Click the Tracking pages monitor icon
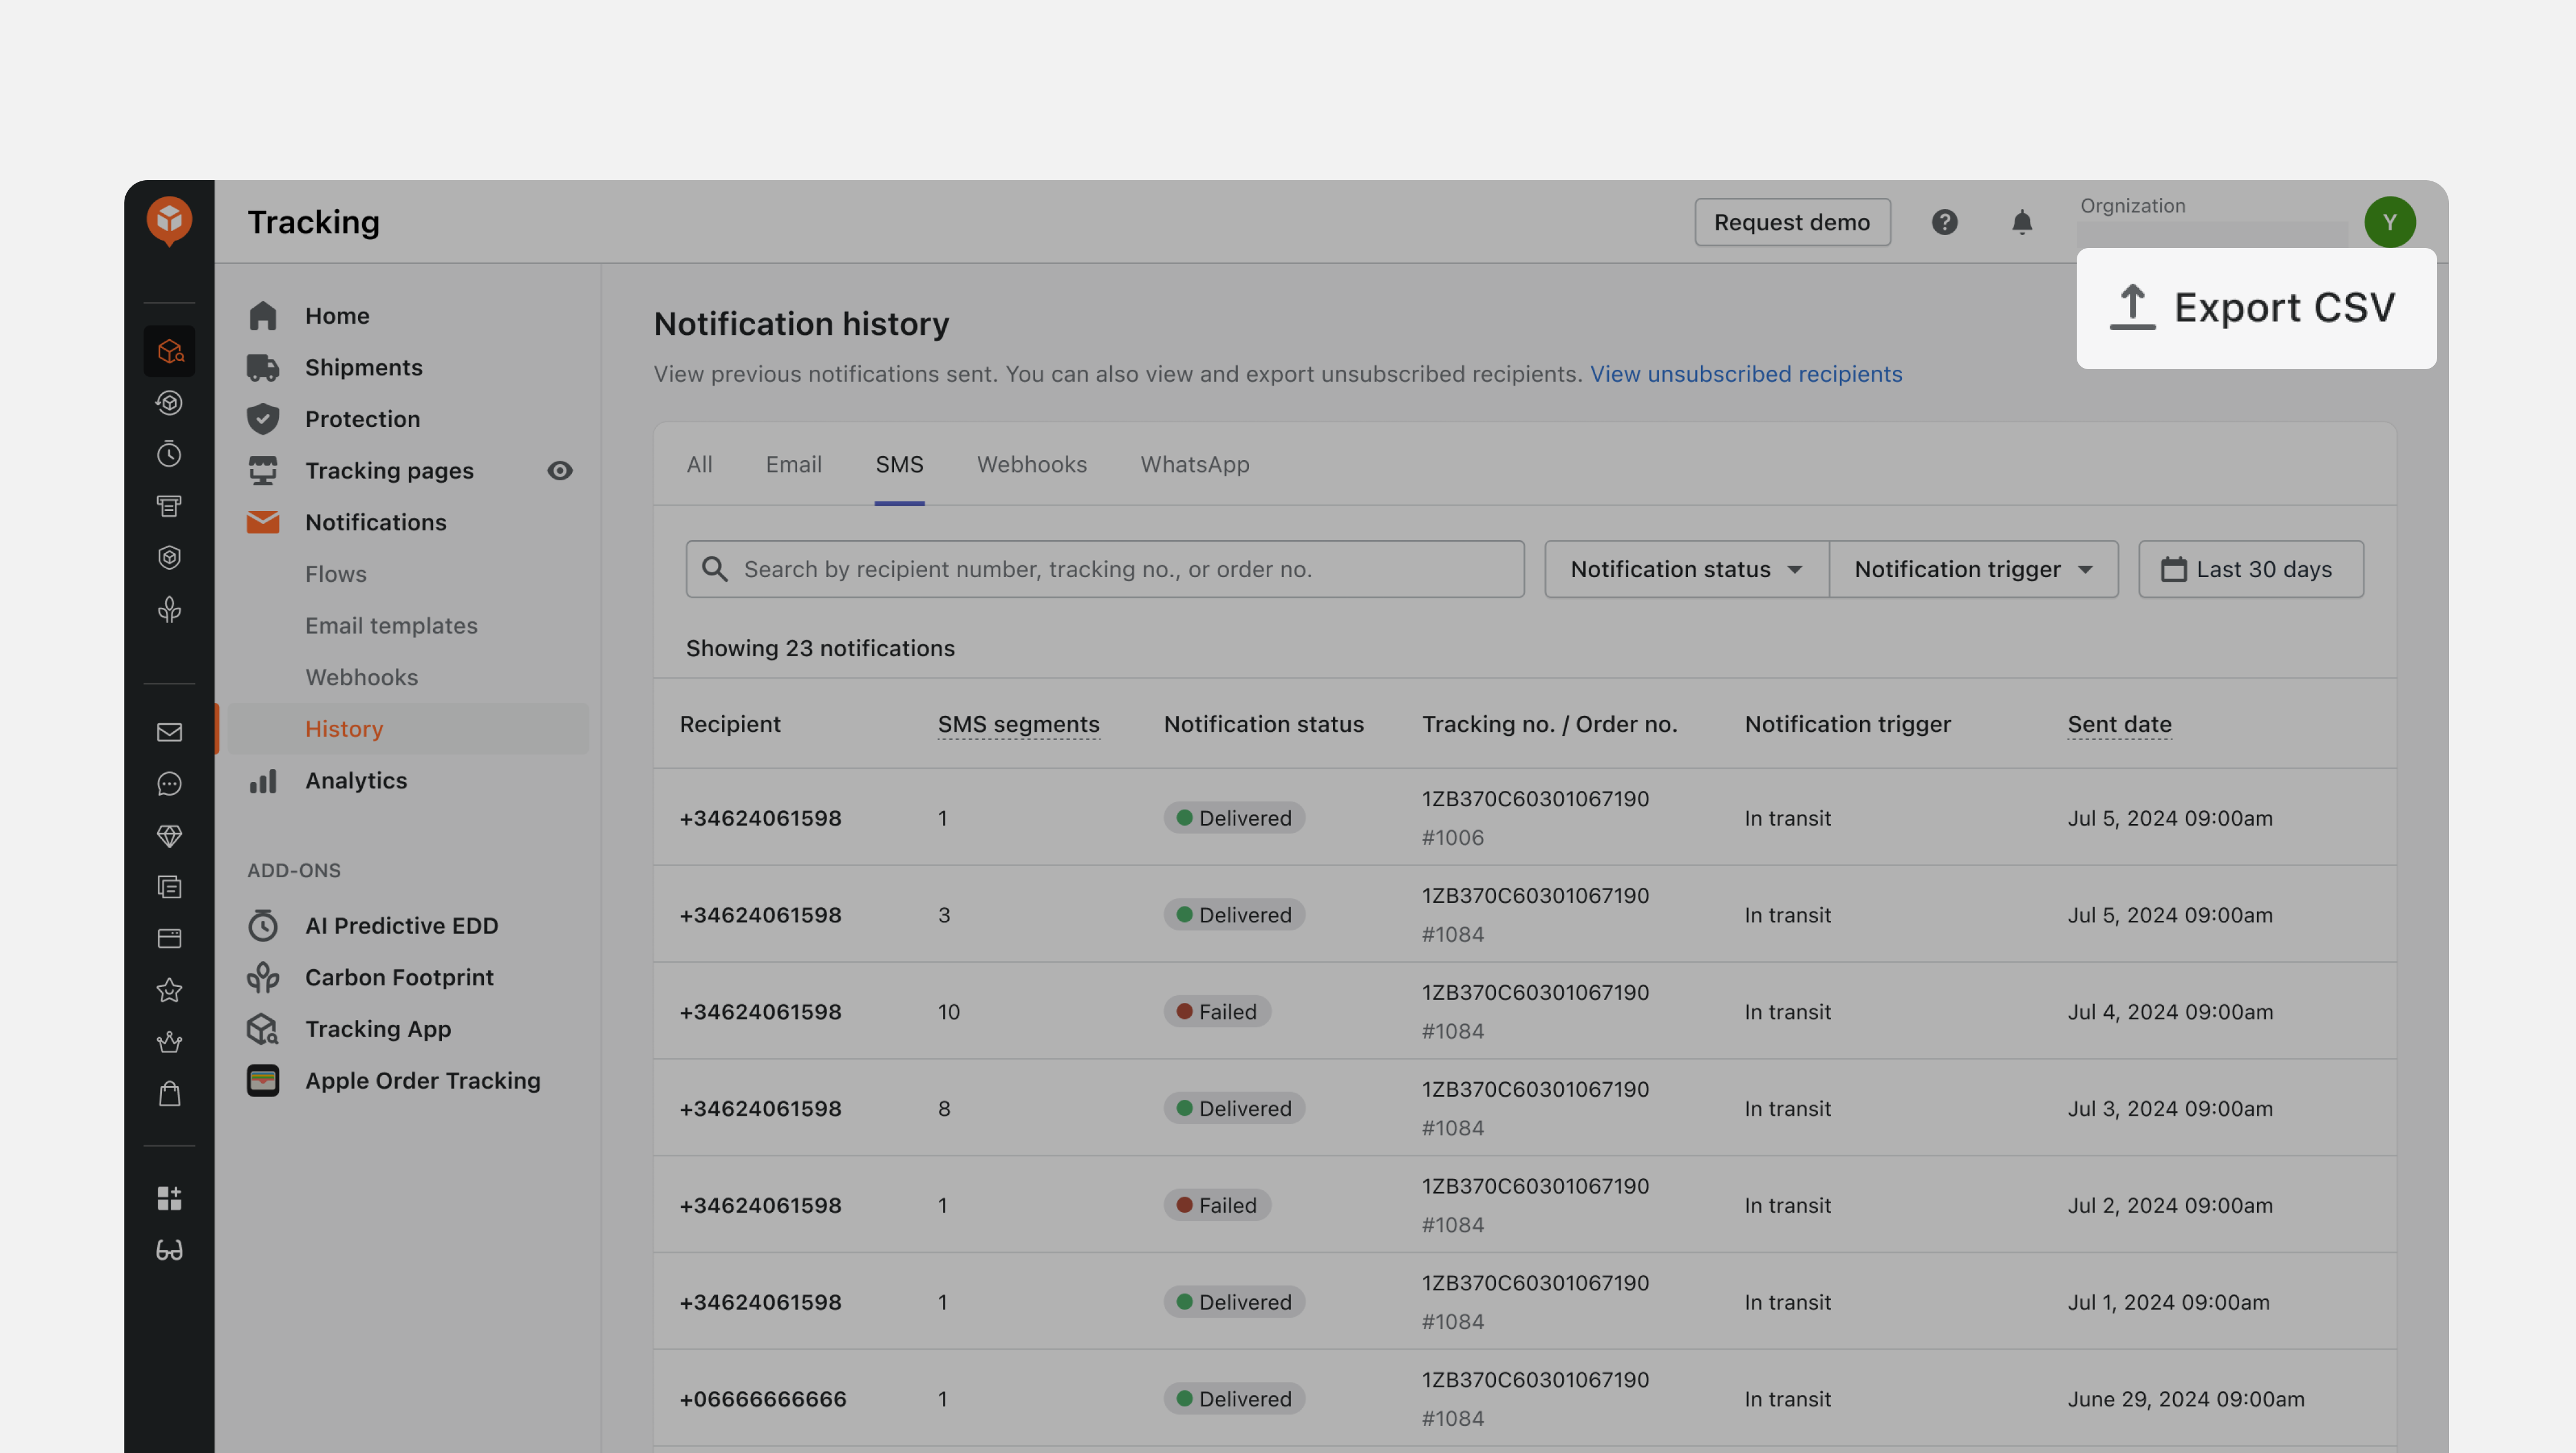Screen dimensions: 2576x1453 (263, 470)
